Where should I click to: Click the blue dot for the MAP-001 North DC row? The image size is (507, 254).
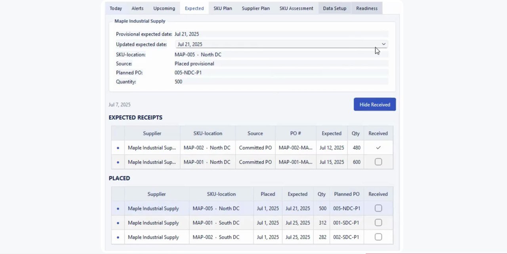click(x=118, y=162)
